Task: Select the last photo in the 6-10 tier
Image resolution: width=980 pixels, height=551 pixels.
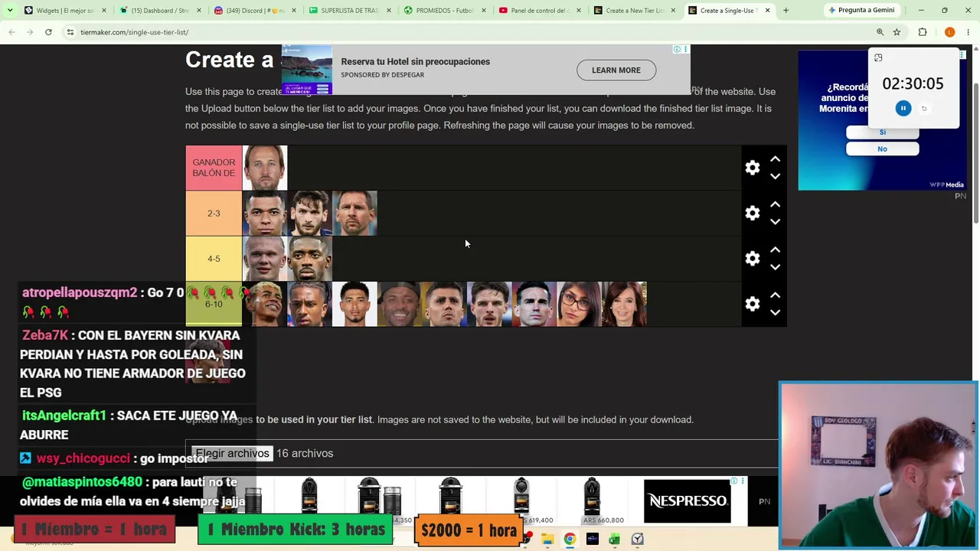Action: coord(624,304)
